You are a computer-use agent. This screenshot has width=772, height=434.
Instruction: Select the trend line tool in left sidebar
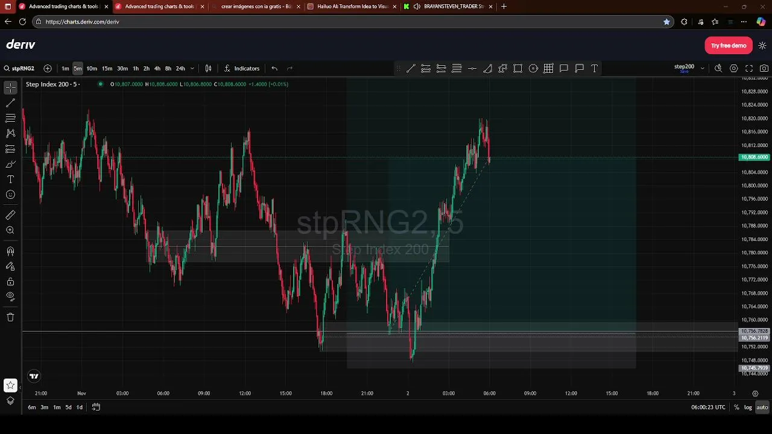click(x=10, y=103)
